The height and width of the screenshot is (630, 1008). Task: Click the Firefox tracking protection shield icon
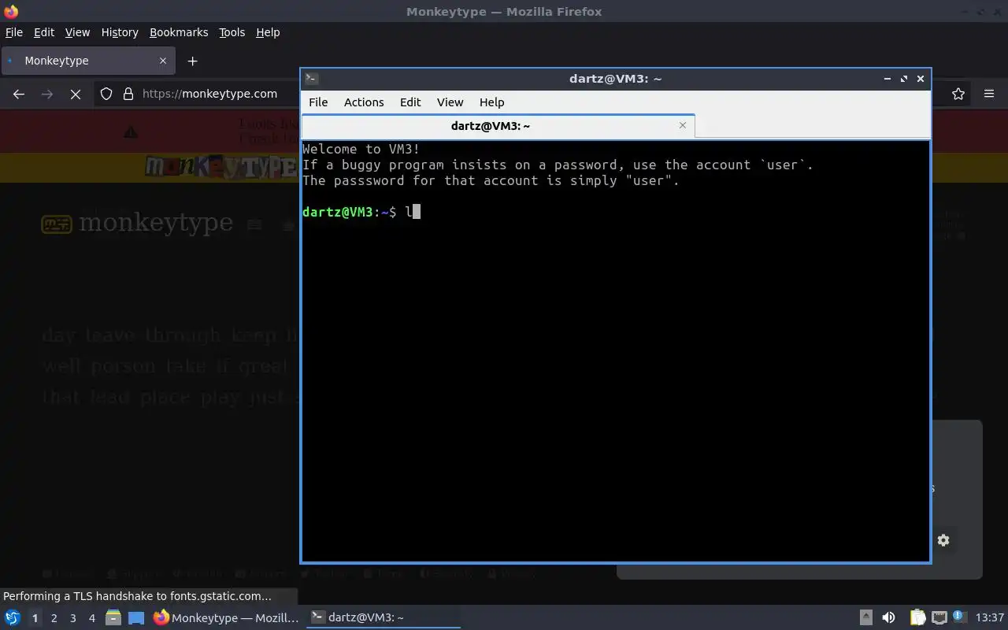[x=106, y=94]
